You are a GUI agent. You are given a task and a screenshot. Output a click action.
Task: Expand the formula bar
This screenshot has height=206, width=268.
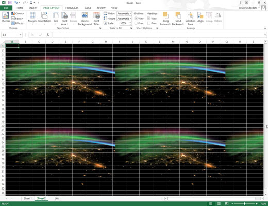coord(265,35)
